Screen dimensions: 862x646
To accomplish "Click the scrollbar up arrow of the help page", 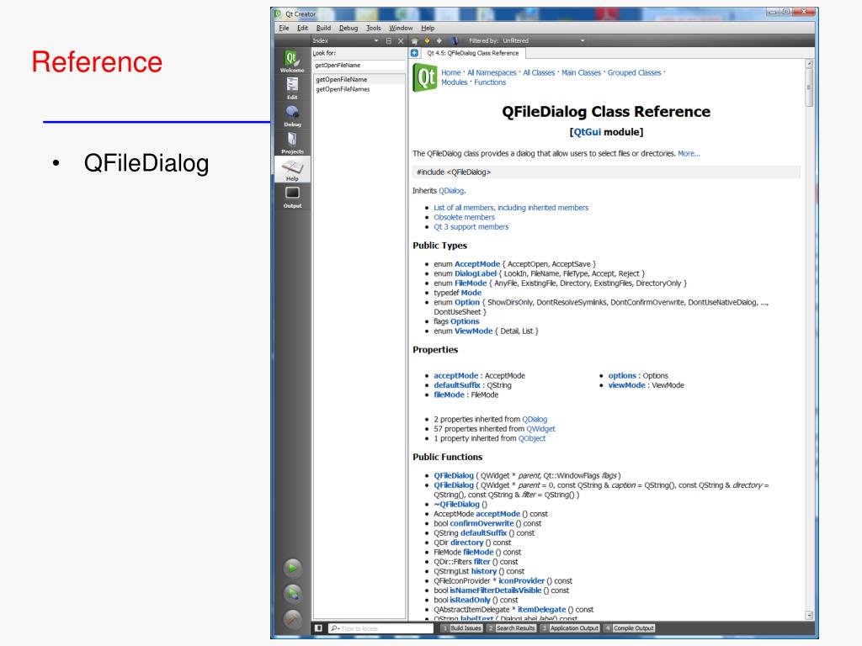I will [x=809, y=64].
